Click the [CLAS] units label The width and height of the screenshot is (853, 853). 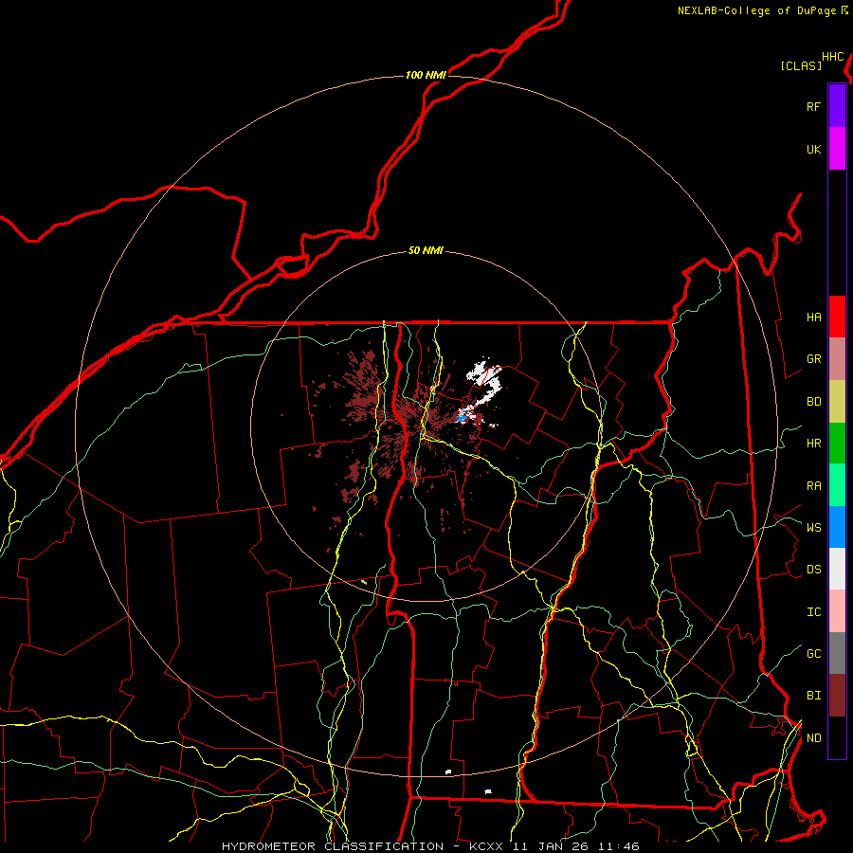(x=801, y=65)
